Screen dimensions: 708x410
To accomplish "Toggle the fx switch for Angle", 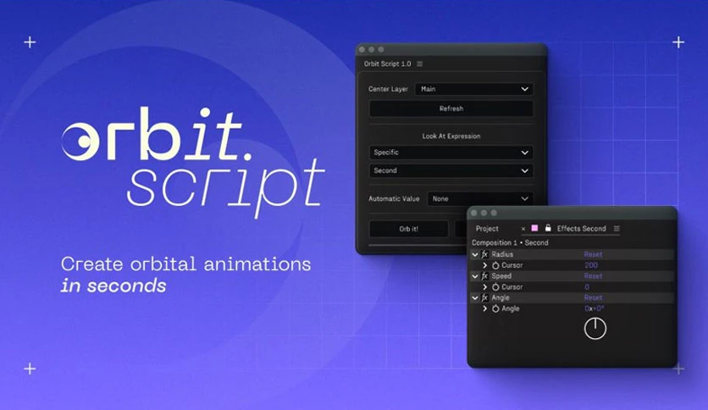I will pyautogui.click(x=484, y=297).
